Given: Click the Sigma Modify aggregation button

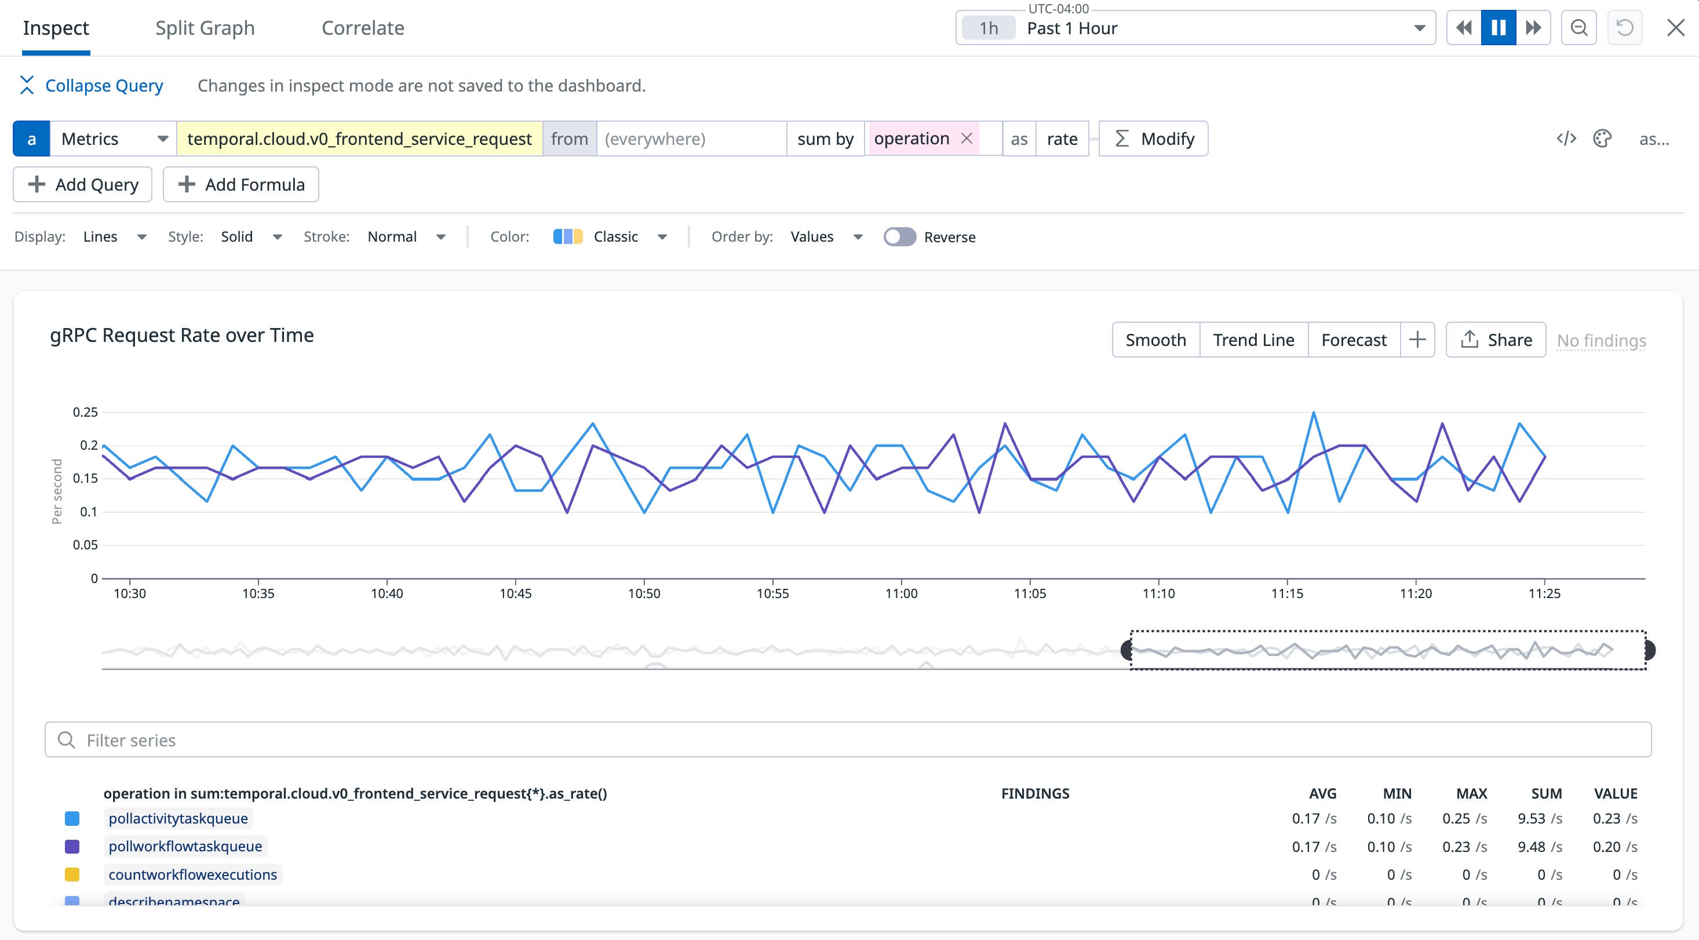Looking at the screenshot, I should (x=1153, y=139).
